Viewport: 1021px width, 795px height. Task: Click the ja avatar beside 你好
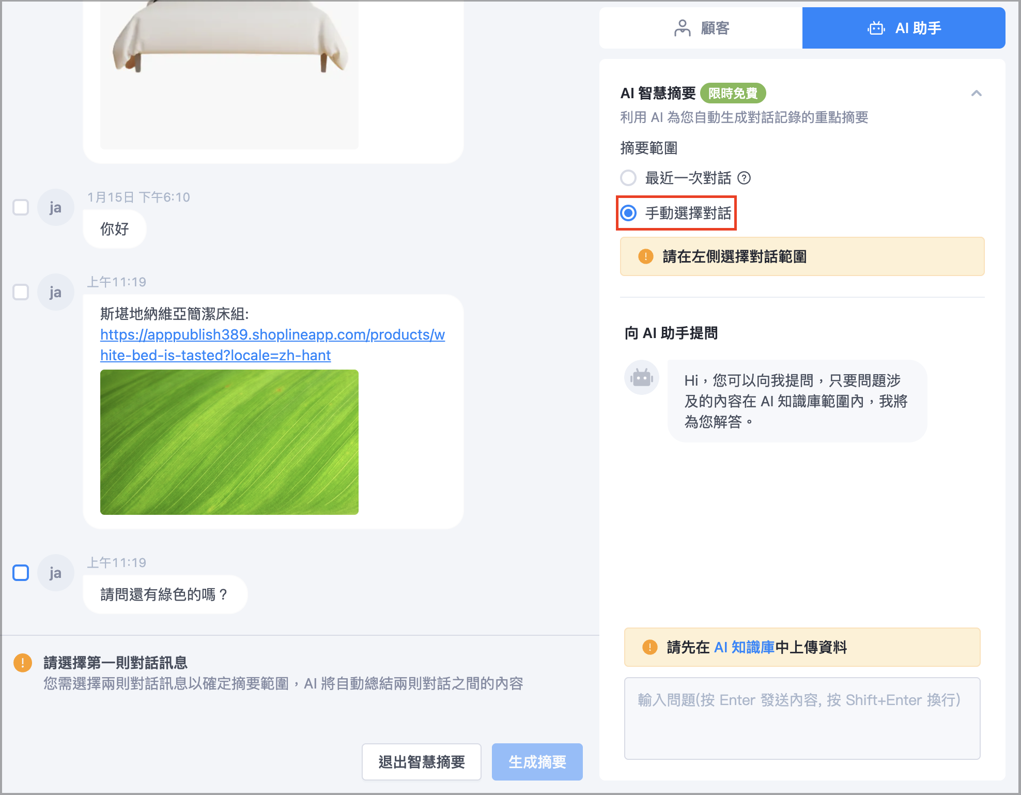(56, 207)
